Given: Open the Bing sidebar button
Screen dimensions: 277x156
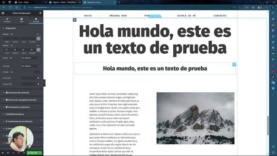Looking at the screenshot, I should (273, 7).
